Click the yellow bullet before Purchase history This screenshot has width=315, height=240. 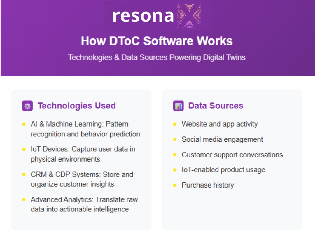click(x=175, y=185)
